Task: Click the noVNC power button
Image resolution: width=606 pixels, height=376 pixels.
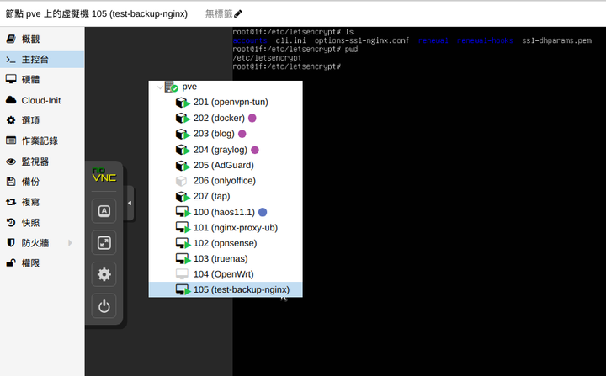Action: click(104, 306)
